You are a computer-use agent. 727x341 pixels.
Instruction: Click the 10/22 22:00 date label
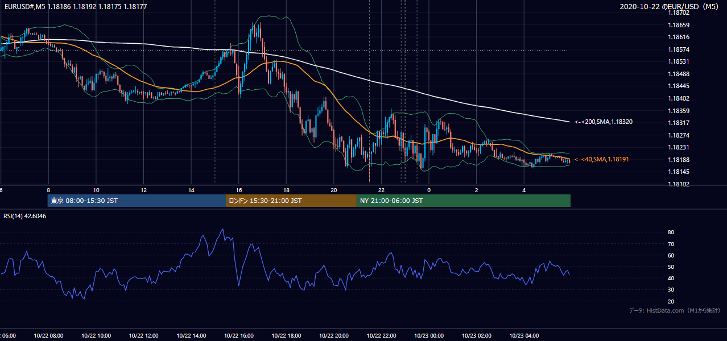pos(381,335)
